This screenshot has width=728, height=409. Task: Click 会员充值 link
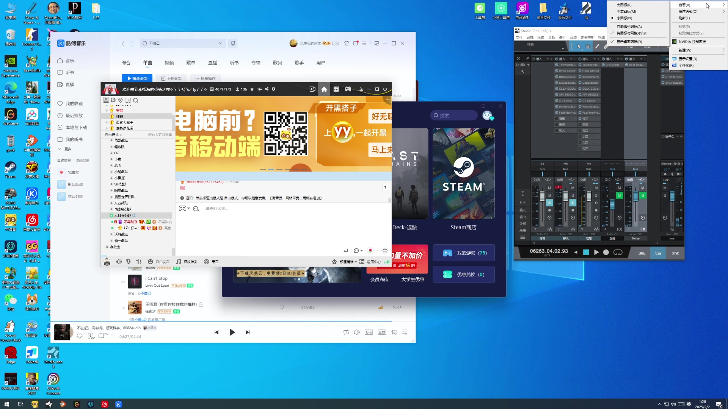click(379, 279)
